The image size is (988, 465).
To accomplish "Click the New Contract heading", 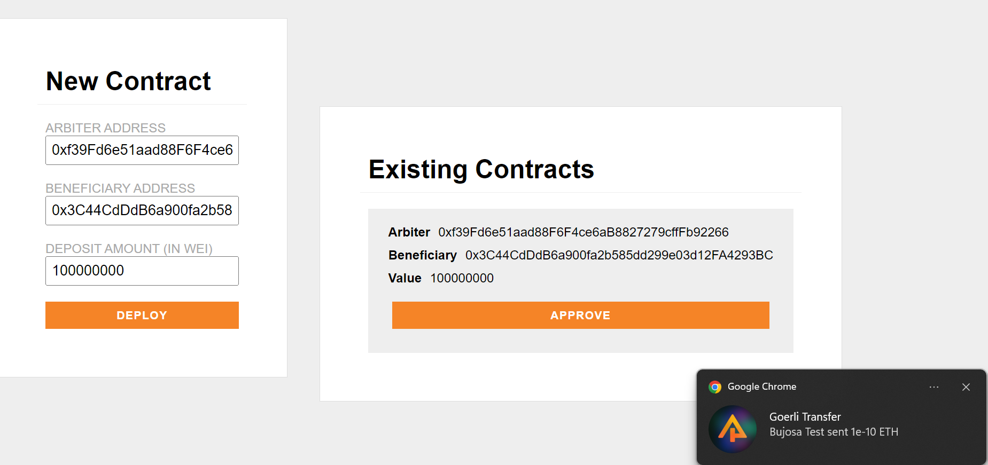I will click(128, 81).
